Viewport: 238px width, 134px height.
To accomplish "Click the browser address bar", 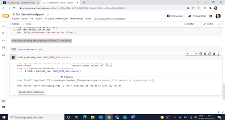I will click(102, 8).
